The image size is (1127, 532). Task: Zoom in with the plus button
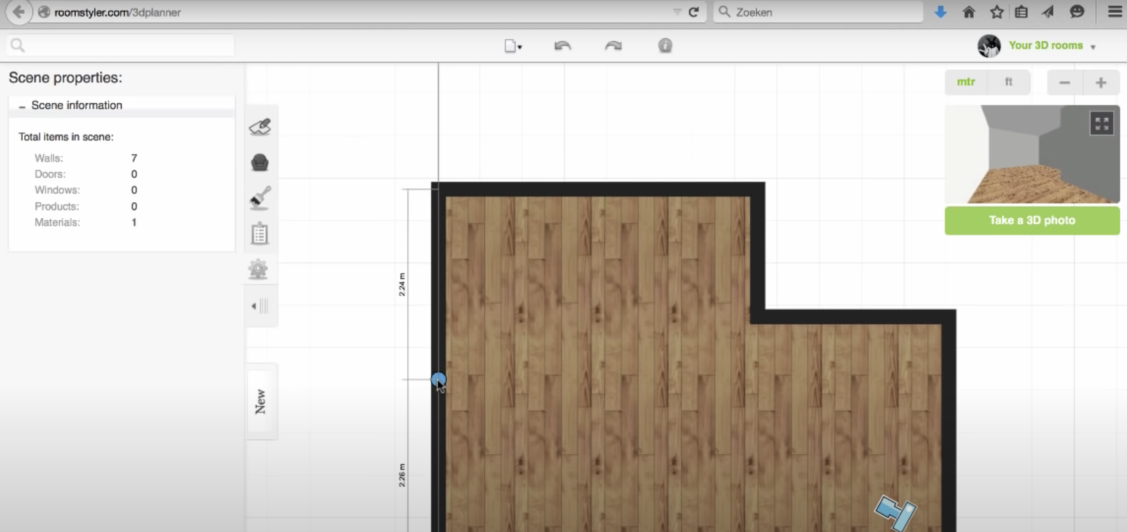1101,83
